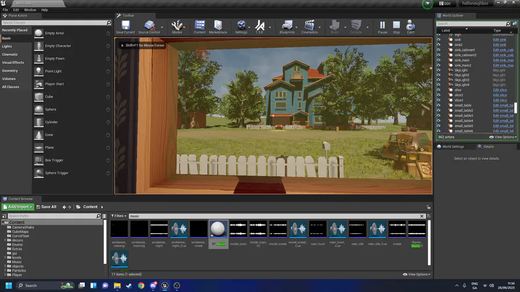Viewport: 520px width, 292px height.
Task: Select the Empty Actor icon in Place Actors
Action: point(39,33)
